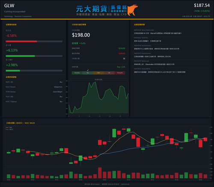Click the Buy (1.8) consensus rating

click(x=121, y=67)
